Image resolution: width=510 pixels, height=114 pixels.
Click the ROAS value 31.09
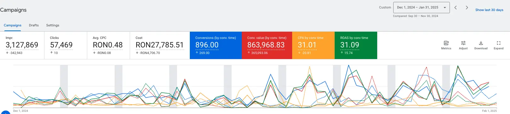[x=350, y=45]
